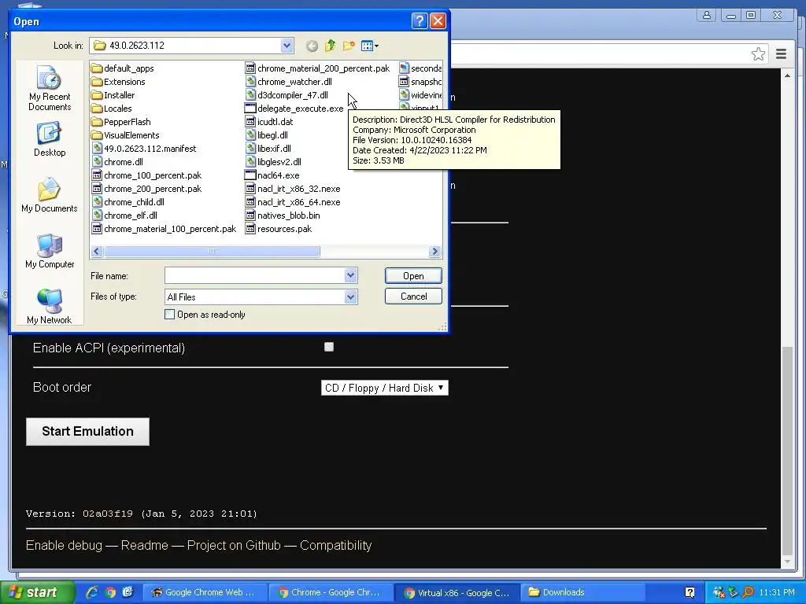The image size is (806, 604).
Task: Bookmark page with the star icon
Action: (758, 54)
